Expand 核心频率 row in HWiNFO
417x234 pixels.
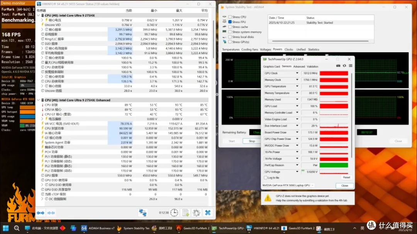pyautogui.click(x=42, y=29)
